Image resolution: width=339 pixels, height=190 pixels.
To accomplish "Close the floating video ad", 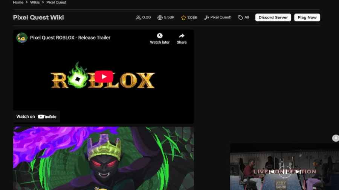I will coord(336,138).
